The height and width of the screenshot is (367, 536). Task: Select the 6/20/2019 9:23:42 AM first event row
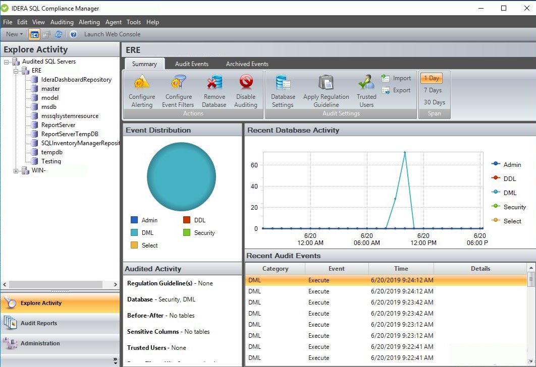pyautogui.click(x=386, y=302)
